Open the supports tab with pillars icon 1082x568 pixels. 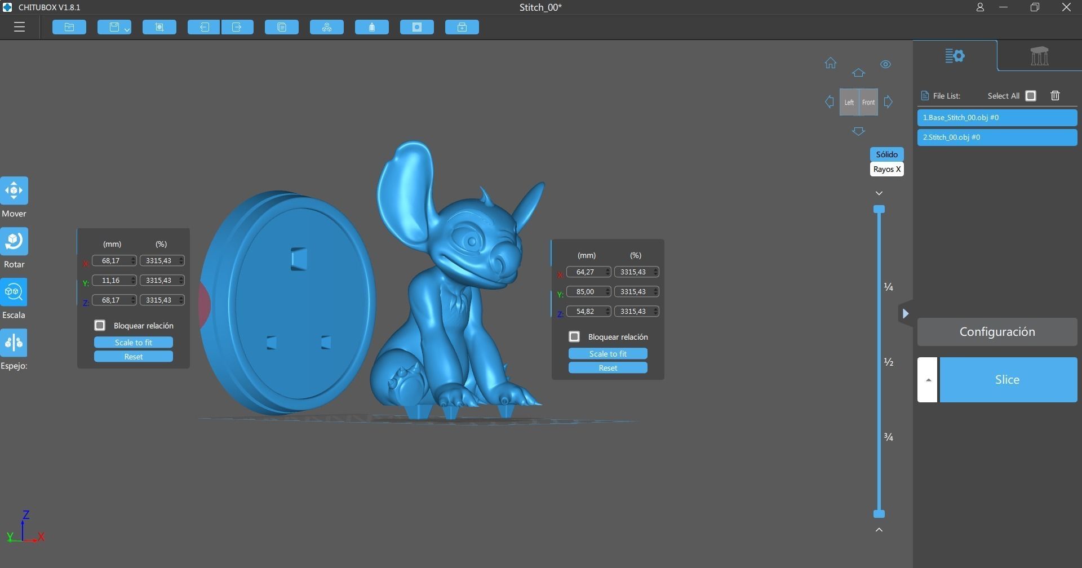(1039, 56)
